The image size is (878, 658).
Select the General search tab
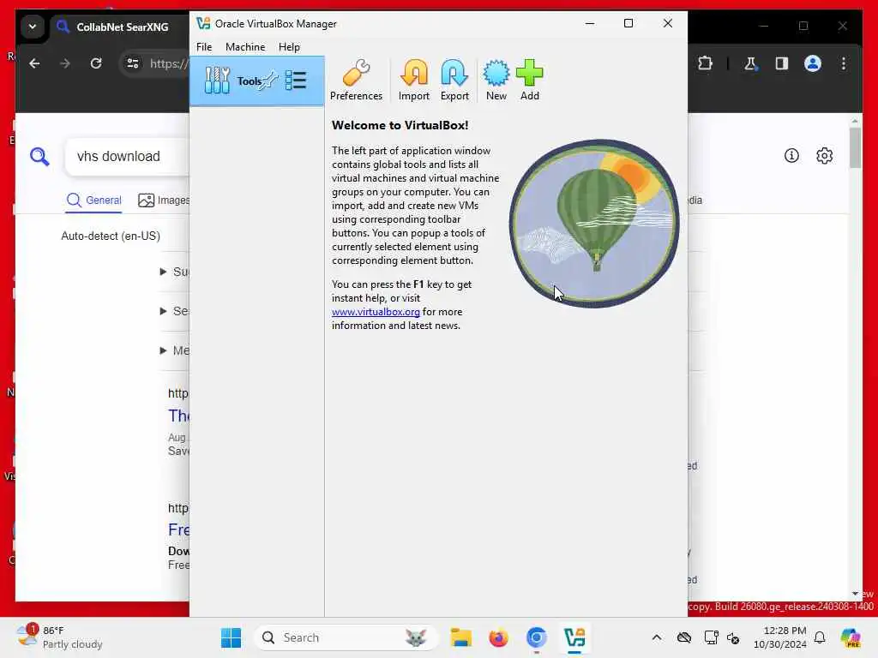click(x=93, y=200)
